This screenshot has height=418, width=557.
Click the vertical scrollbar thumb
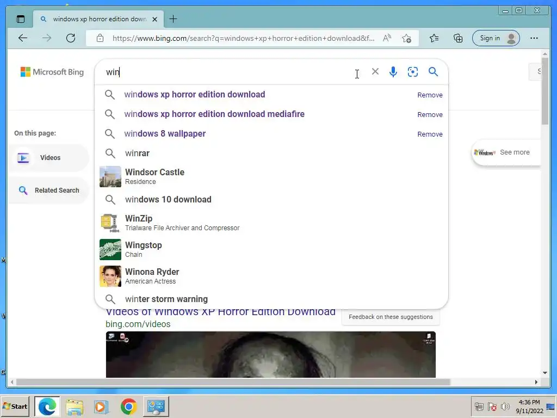click(x=545, y=91)
